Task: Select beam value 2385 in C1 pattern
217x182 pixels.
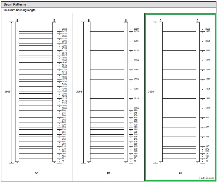Action: coord(64,36)
